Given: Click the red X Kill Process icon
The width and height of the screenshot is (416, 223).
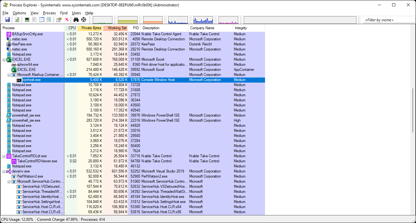Looking at the screenshot, I should (67, 20).
